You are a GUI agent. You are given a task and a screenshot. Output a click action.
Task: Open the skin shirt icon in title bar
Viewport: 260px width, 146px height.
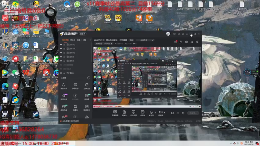183,34
